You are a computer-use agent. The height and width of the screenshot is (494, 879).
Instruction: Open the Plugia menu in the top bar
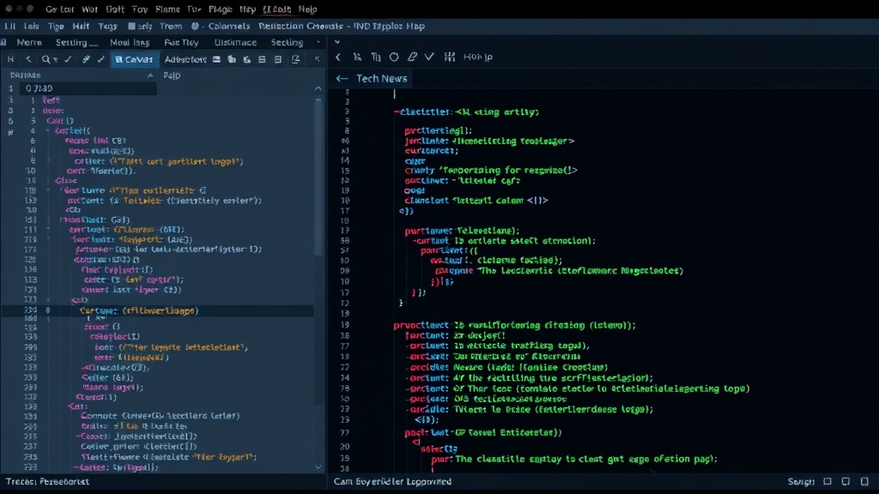tap(221, 9)
